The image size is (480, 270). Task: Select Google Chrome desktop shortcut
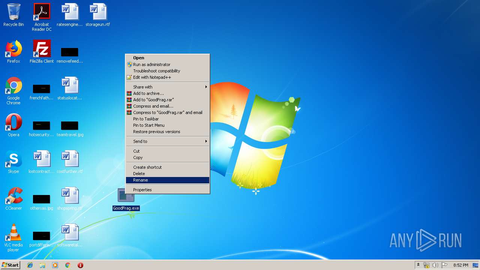(x=13, y=91)
